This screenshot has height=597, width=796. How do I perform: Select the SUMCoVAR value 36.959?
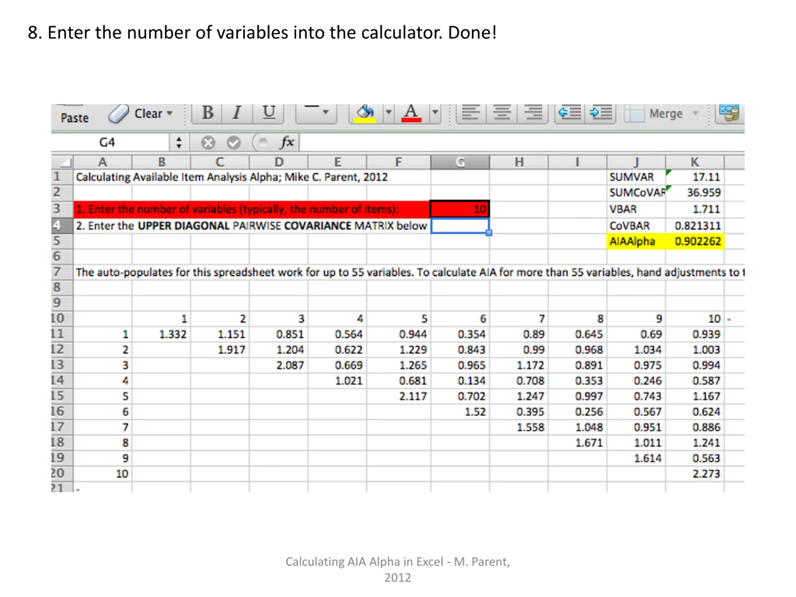coord(695,192)
